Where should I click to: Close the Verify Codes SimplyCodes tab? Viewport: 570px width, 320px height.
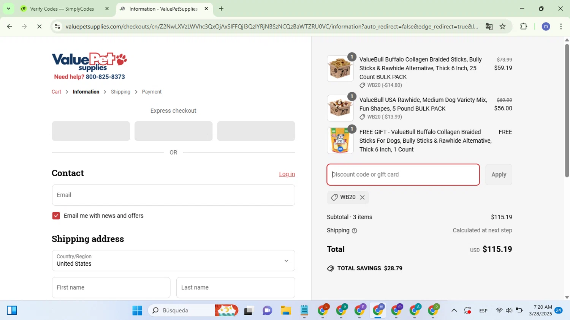(107, 9)
